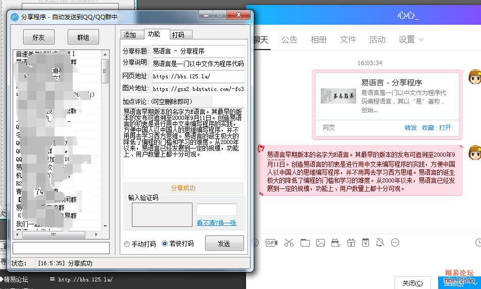Screen dimensions: 481x289
Task: Open the three-dot more options icon
Action: (x=395, y=243)
